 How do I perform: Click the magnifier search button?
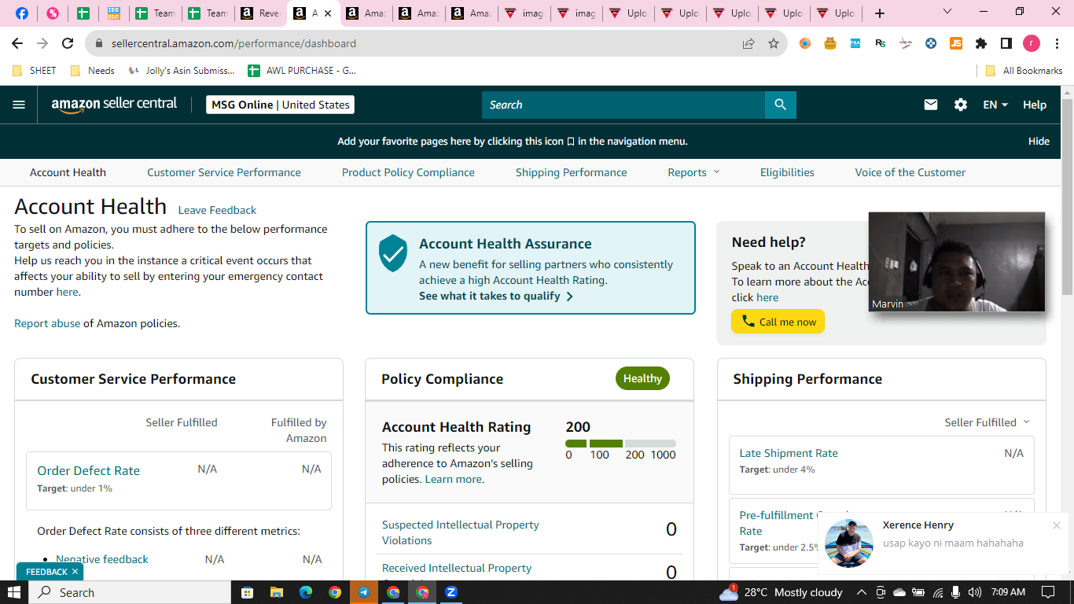[x=780, y=105]
